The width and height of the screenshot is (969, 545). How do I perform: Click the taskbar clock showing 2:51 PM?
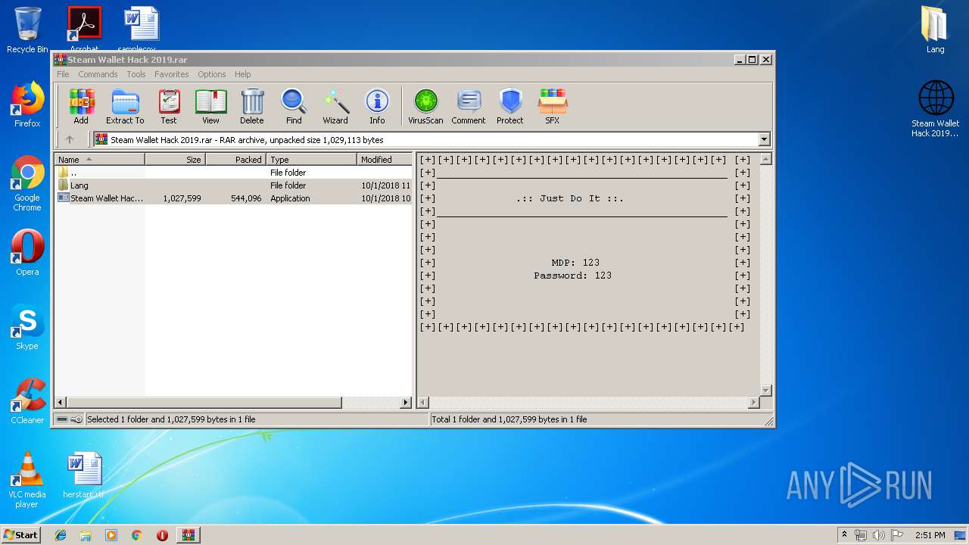(x=930, y=535)
